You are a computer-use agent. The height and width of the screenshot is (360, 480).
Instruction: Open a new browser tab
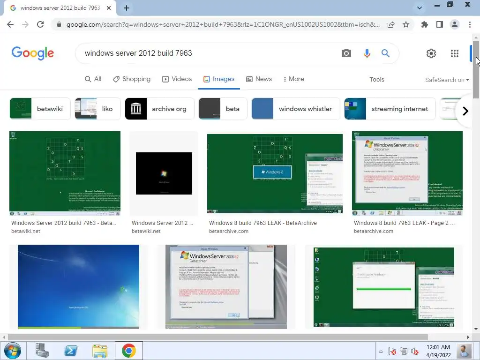[x=127, y=8]
